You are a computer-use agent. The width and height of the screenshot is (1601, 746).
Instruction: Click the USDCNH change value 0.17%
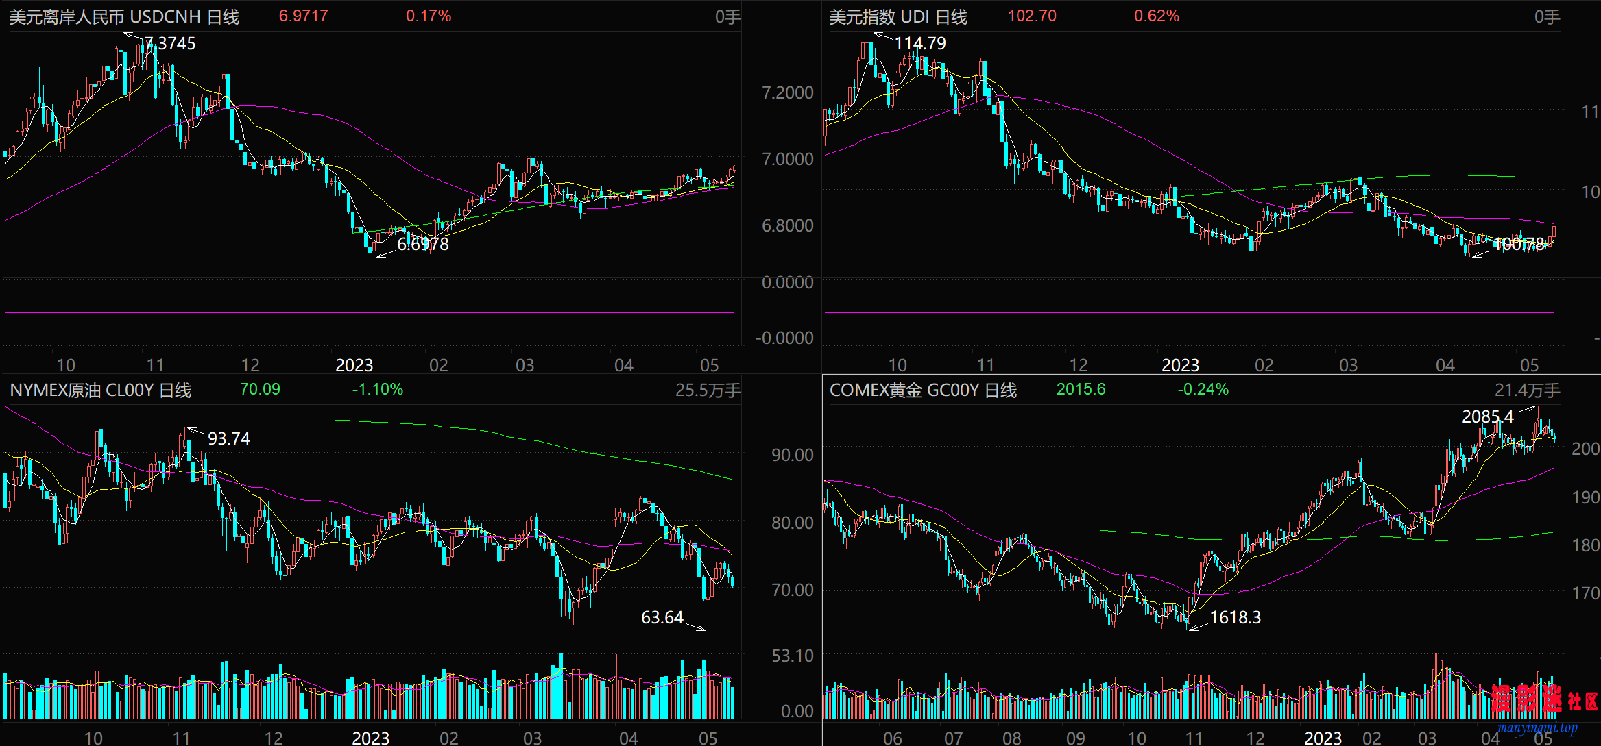[x=429, y=16]
